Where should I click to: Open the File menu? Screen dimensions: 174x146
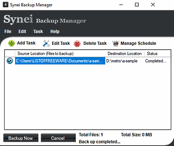pos(8,31)
